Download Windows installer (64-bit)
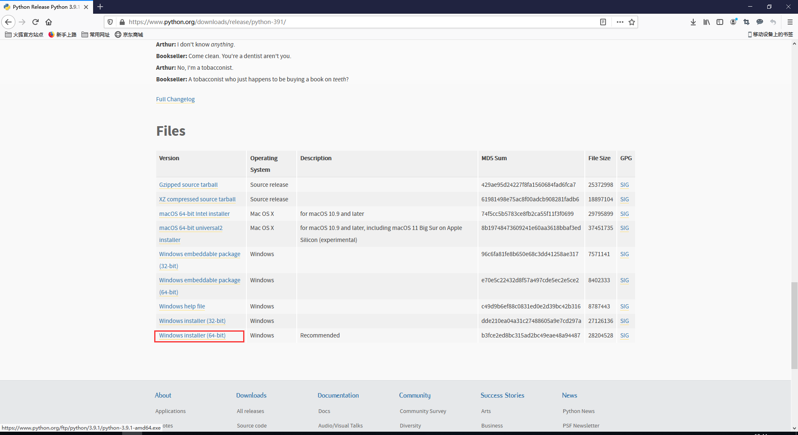798x435 pixels. [192, 335]
